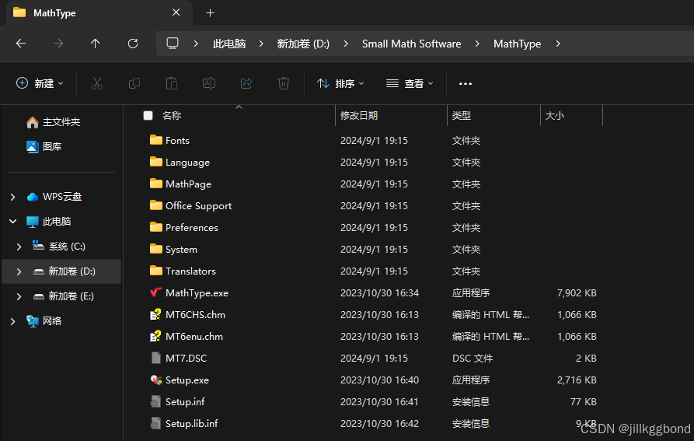Viewport: 694px width, 441px height.
Task: Select the Office Support folder name
Action: coord(198,206)
